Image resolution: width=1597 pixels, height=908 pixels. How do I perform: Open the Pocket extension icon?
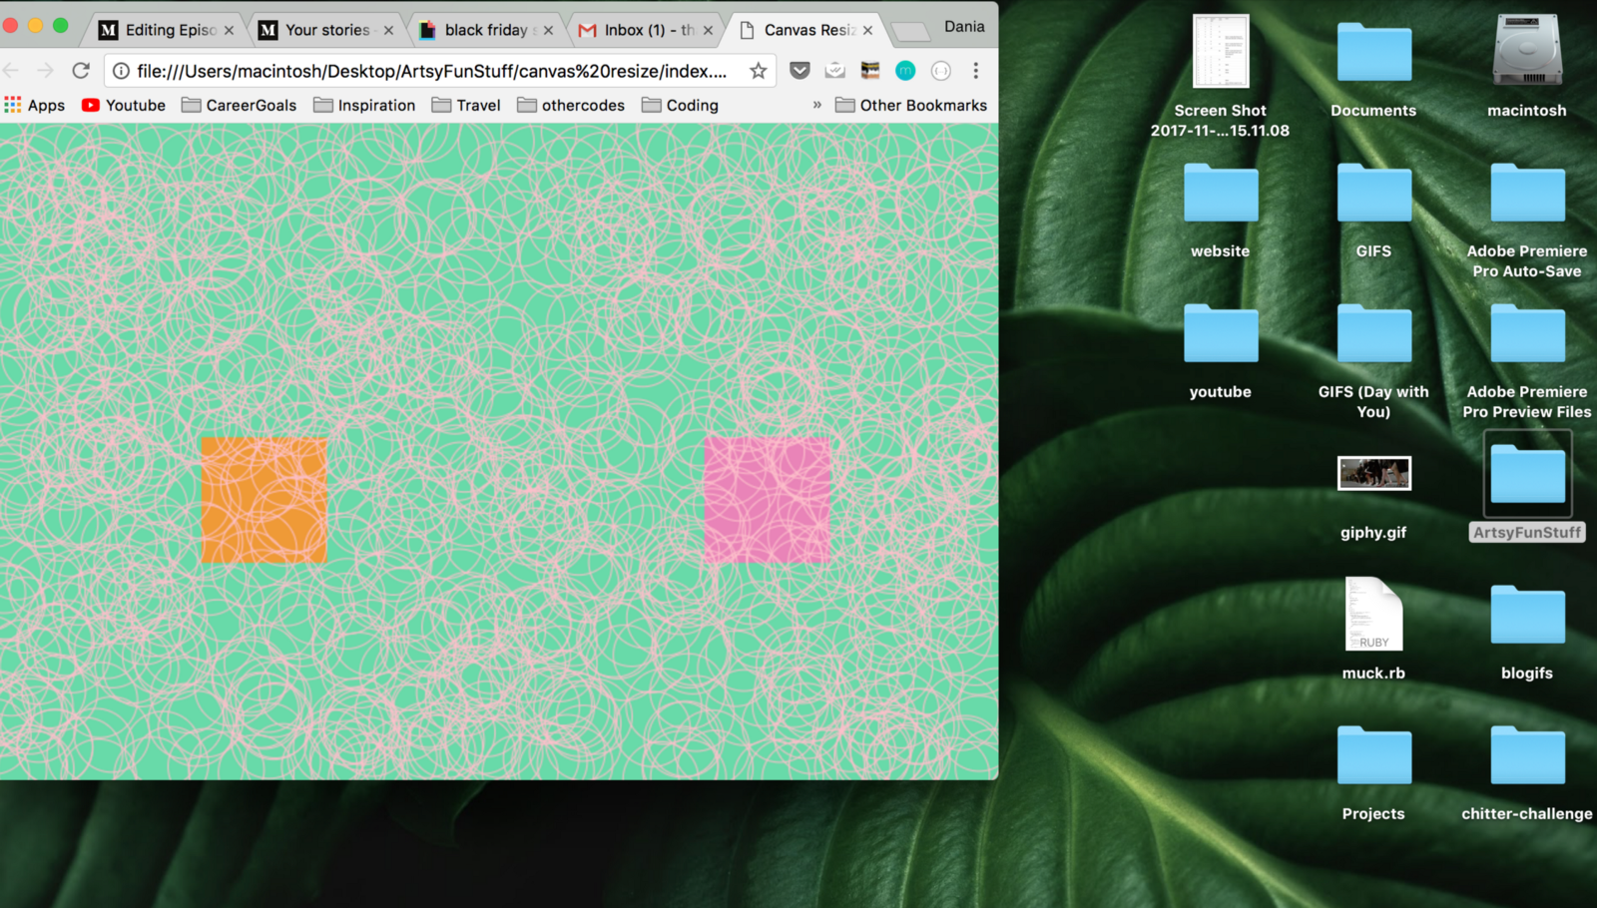(799, 70)
